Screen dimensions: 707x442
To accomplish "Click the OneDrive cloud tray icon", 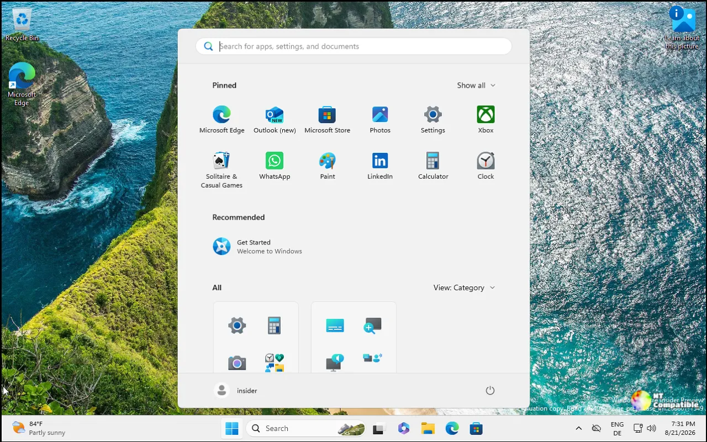I will (x=597, y=428).
